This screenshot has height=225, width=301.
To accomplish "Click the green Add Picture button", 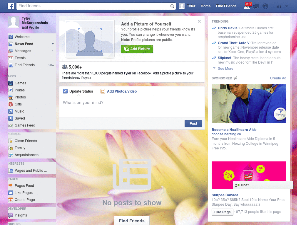I will point(137,49).
